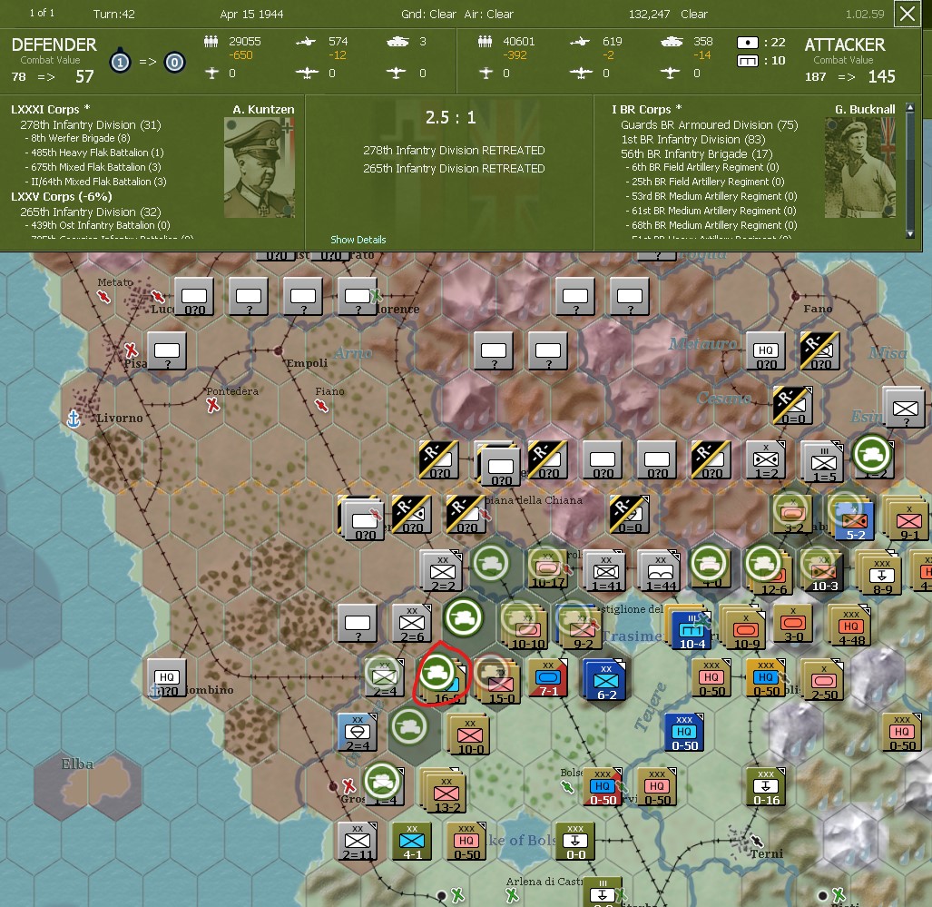932x907 pixels.
Task: Select the HQ counter marked 4-48
Action: [850, 626]
